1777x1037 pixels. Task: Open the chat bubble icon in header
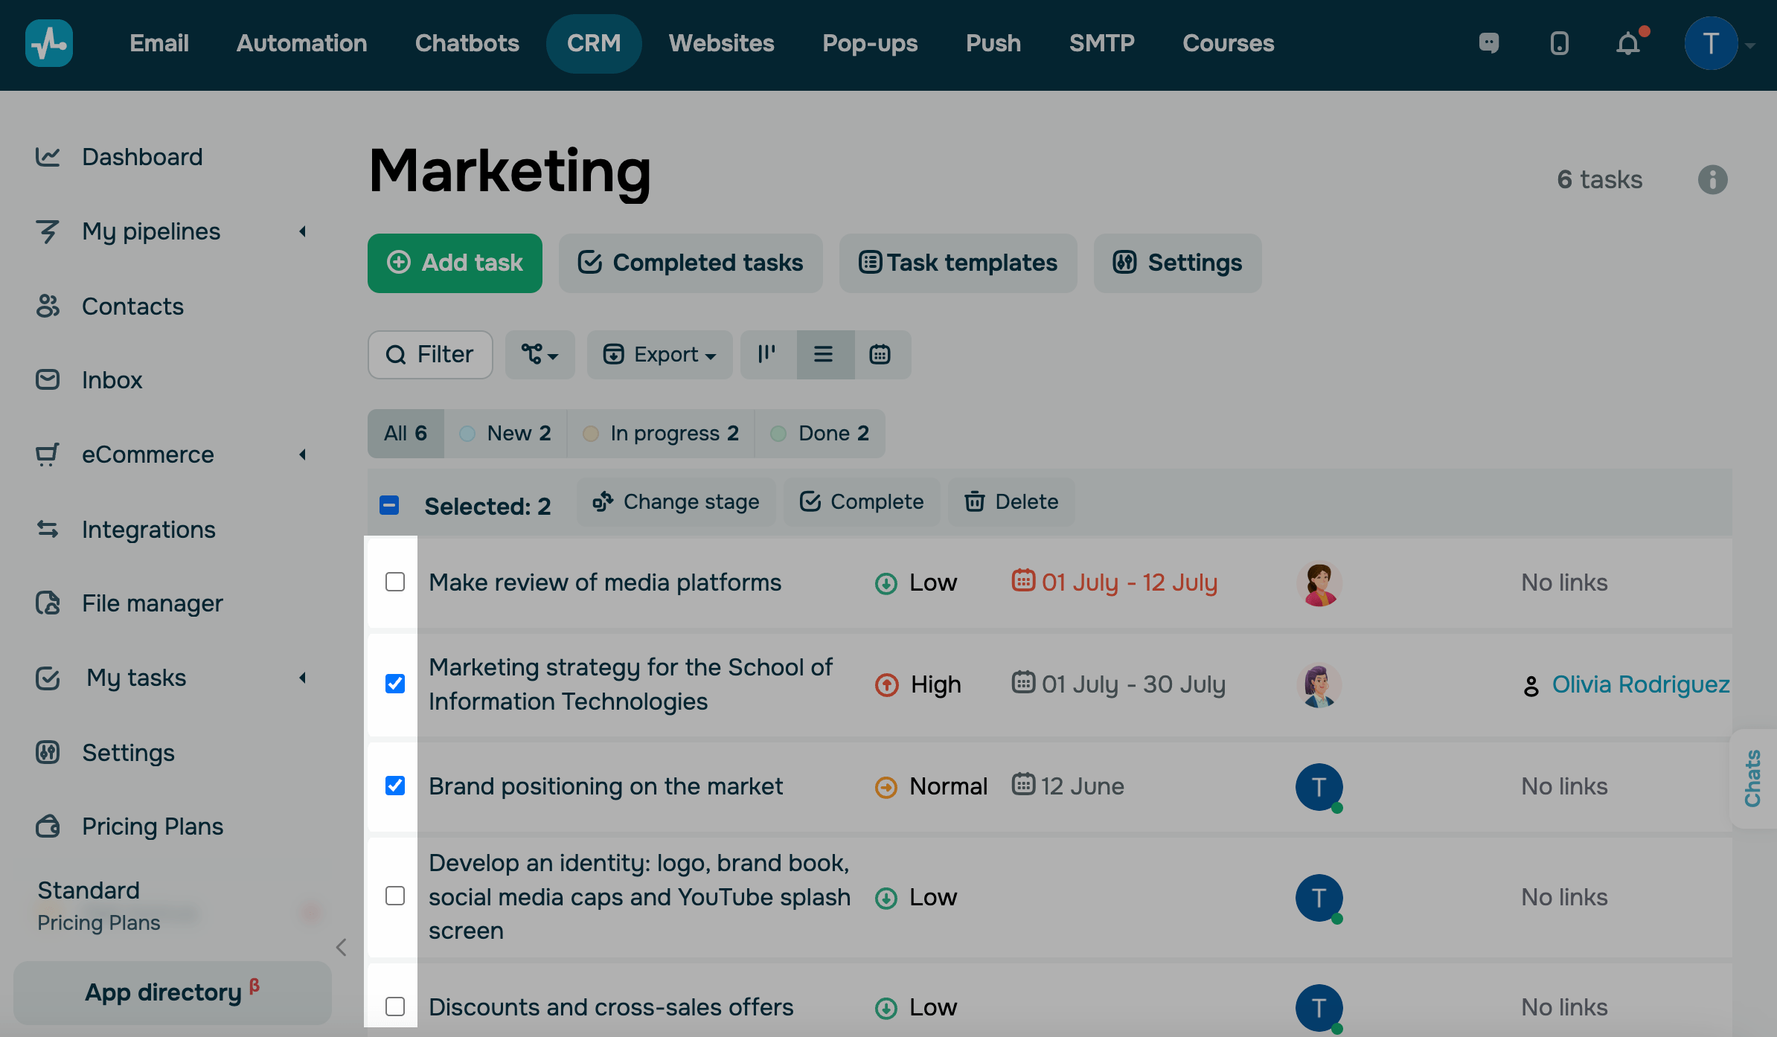[x=1489, y=44]
